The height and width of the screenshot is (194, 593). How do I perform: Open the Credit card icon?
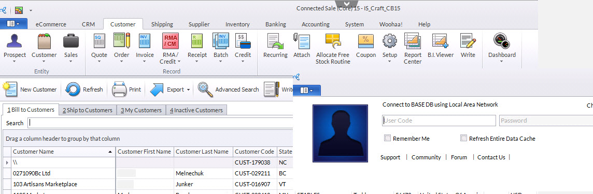(x=243, y=41)
